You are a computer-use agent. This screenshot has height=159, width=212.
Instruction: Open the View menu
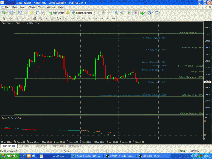14,7
